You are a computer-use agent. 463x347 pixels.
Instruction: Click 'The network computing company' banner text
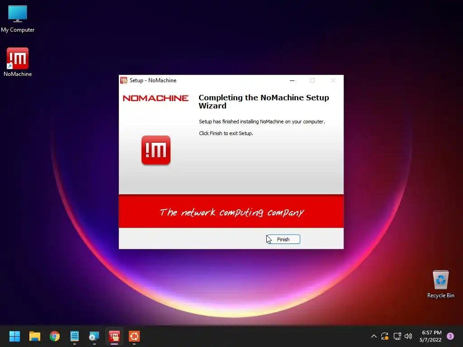pyautogui.click(x=232, y=212)
